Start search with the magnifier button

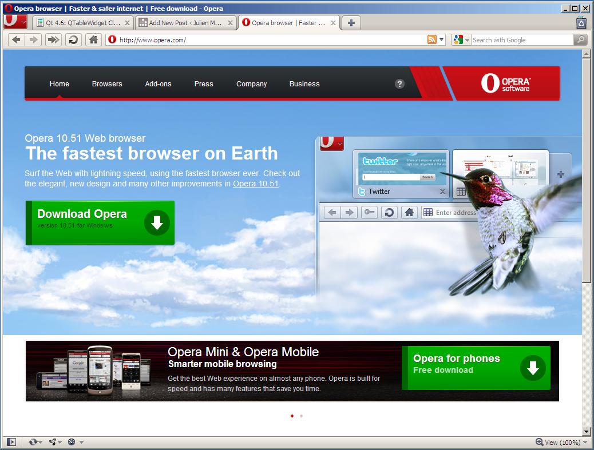point(580,39)
